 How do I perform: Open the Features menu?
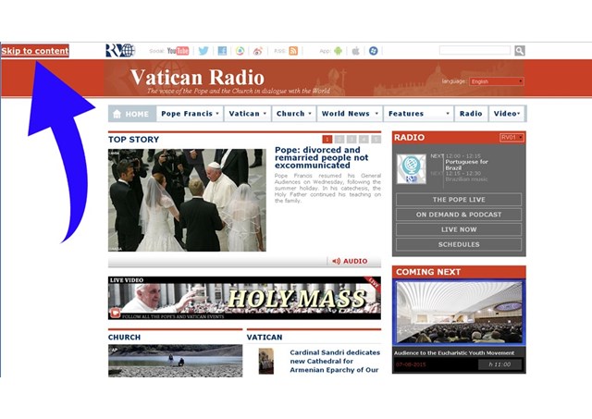coord(418,114)
